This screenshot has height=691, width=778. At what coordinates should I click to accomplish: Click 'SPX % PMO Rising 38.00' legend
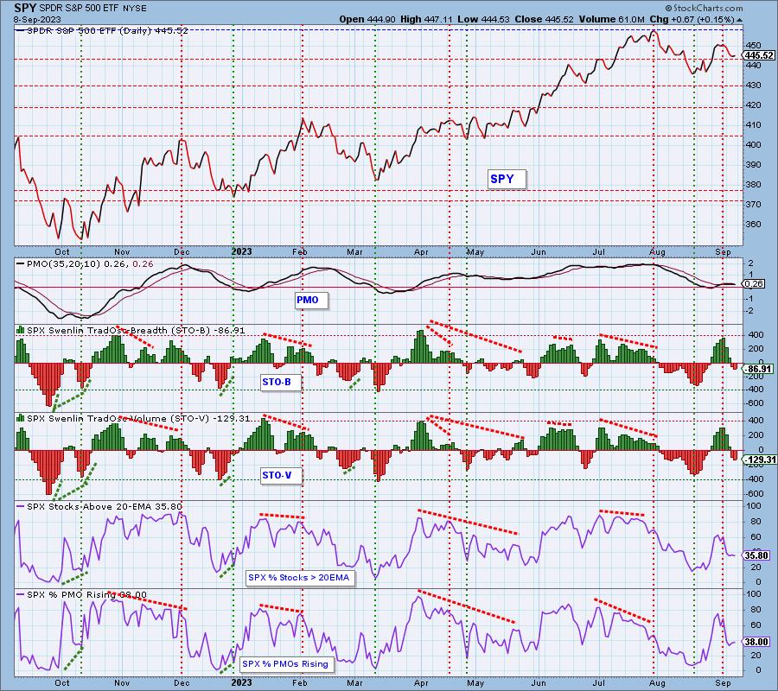[x=86, y=595]
